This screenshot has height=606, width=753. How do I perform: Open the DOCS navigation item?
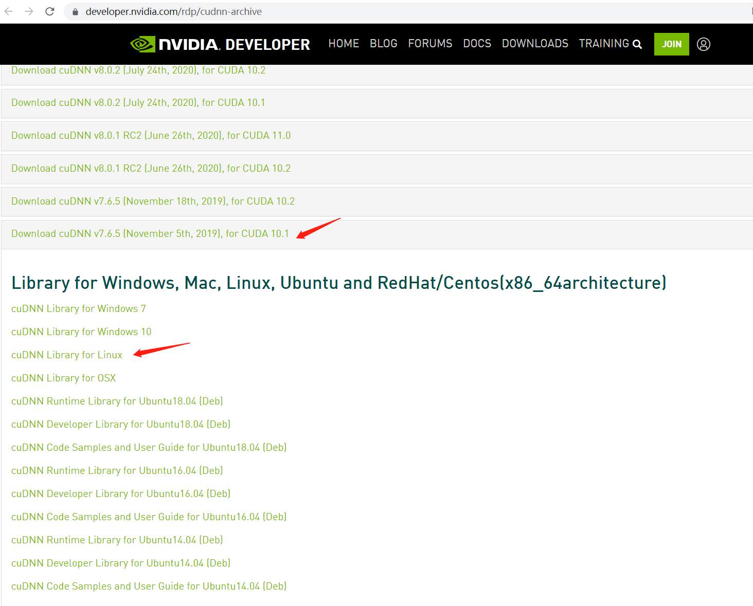(477, 44)
